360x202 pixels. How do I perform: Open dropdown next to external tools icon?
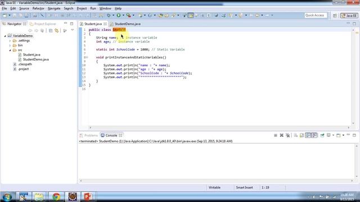point(133,15)
